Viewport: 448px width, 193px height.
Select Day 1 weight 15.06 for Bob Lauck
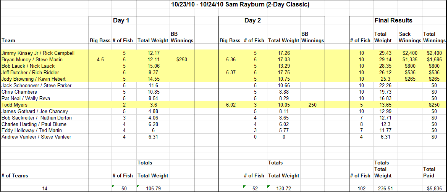pos(153,66)
